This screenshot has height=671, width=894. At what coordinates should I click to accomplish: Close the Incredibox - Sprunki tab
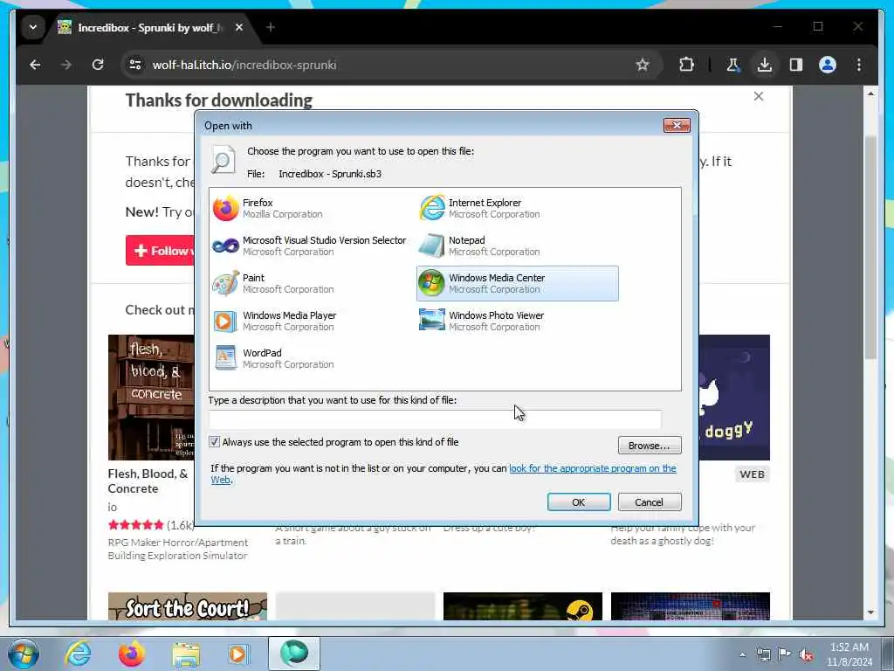pos(239,27)
